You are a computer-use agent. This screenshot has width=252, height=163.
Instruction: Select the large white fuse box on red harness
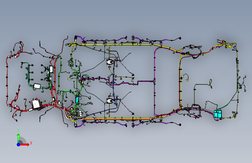(x=36, y=104)
